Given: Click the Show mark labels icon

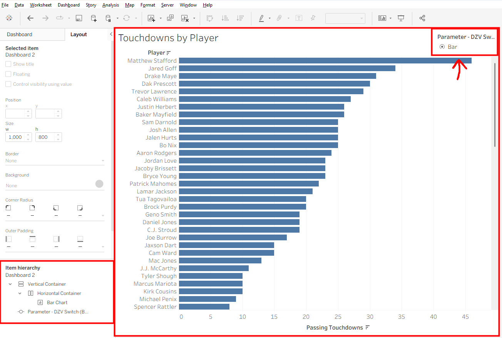Looking at the screenshot, I should [299, 18].
